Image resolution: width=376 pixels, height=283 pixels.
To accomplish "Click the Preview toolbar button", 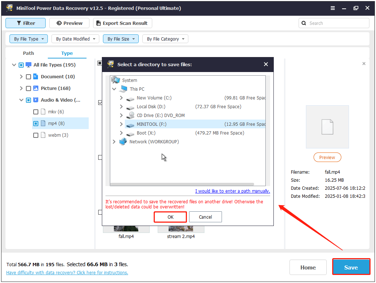I will point(69,23).
